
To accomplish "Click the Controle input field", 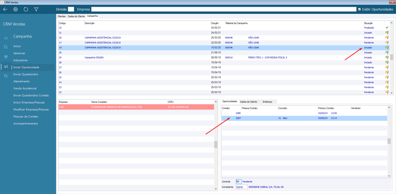I will [239, 182].
